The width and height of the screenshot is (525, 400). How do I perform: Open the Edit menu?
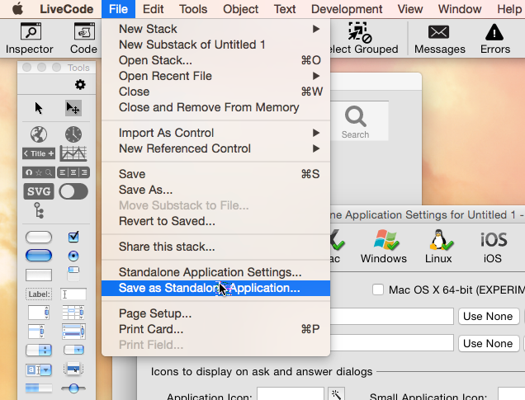pos(153,9)
